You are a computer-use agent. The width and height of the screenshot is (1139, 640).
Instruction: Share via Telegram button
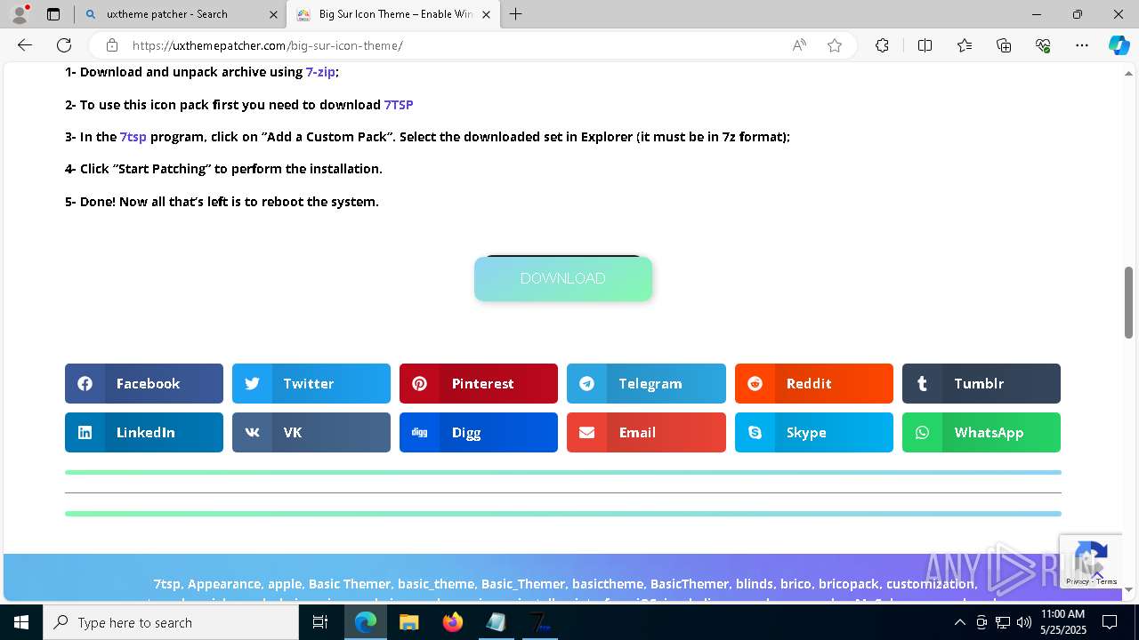(x=646, y=384)
